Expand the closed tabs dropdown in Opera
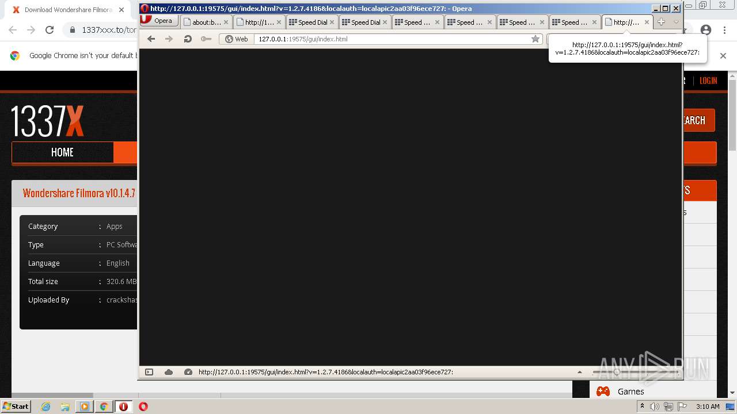737x414 pixels. click(x=676, y=22)
